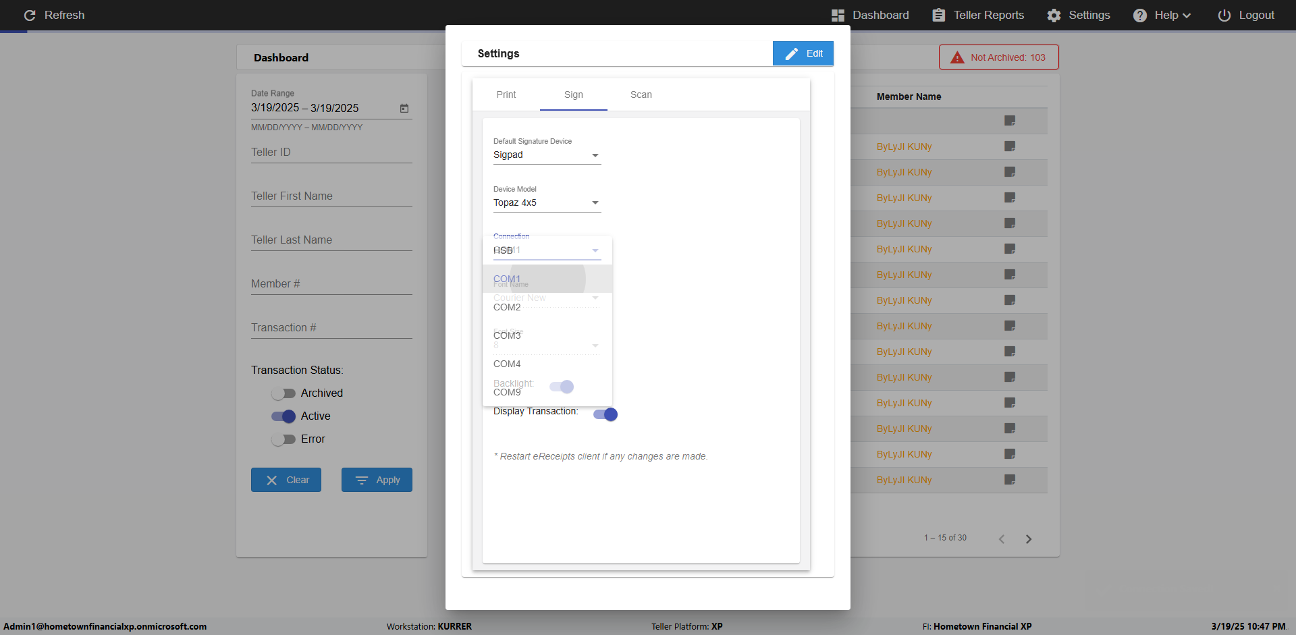This screenshot has height=635, width=1296.
Task: Switch to the Sign tab
Action: [574, 94]
